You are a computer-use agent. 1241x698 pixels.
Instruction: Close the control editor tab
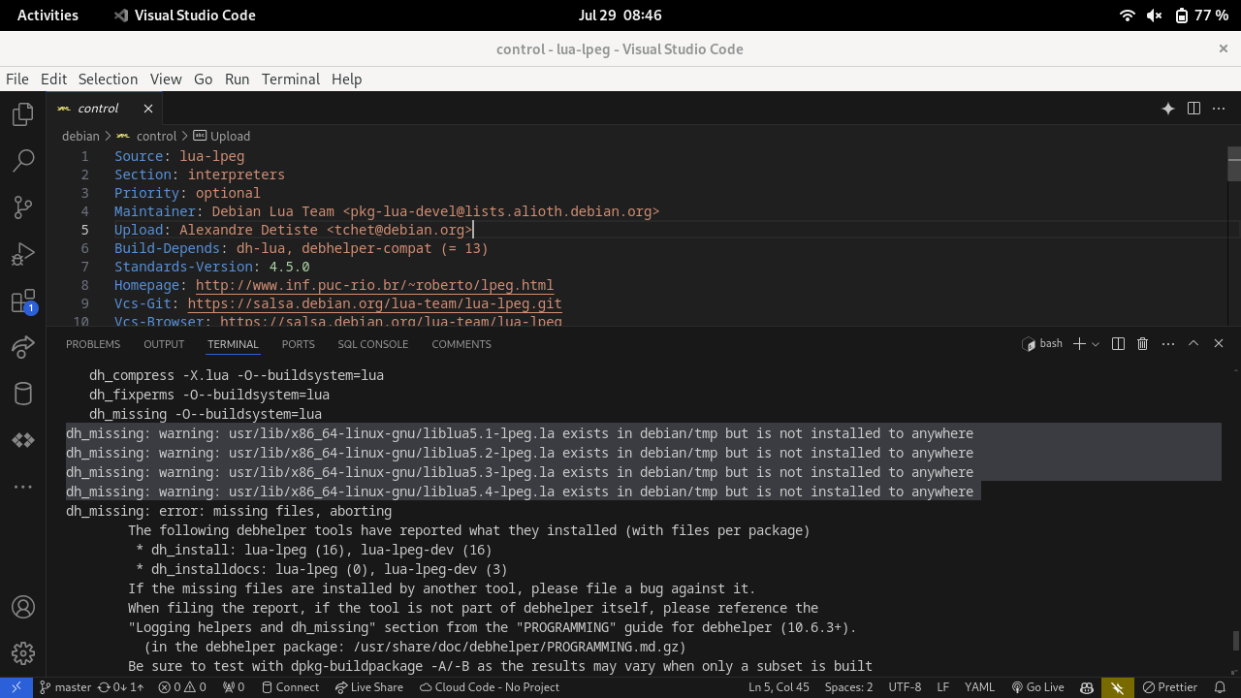coord(148,109)
